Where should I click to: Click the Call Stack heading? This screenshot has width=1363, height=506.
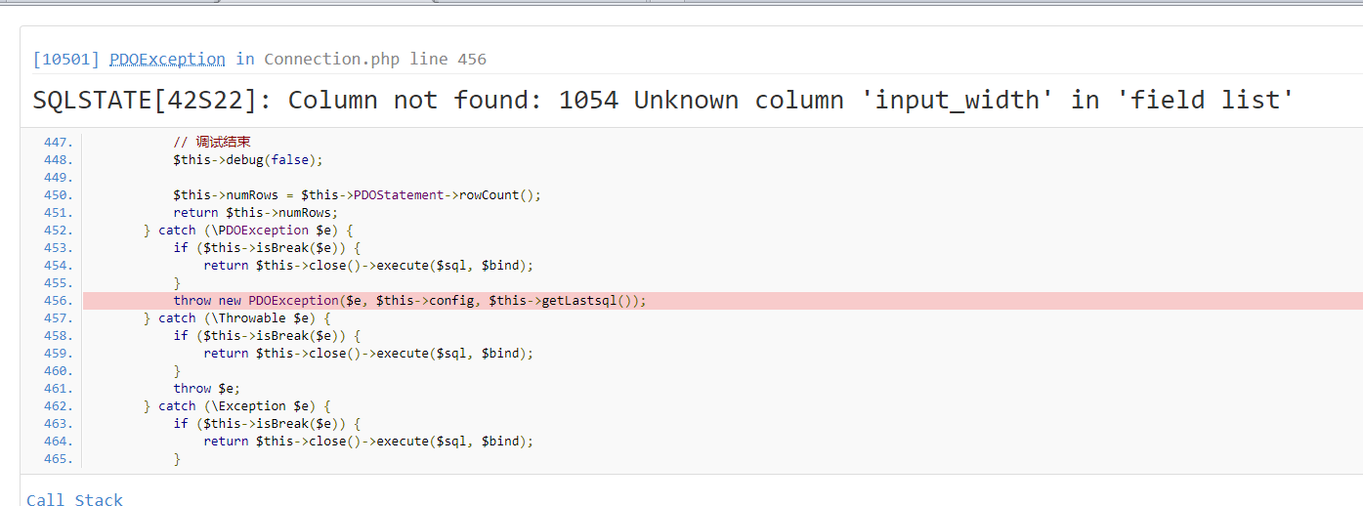(74, 499)
